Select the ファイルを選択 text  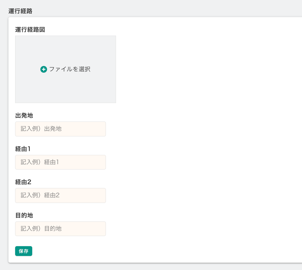(69, 69)
